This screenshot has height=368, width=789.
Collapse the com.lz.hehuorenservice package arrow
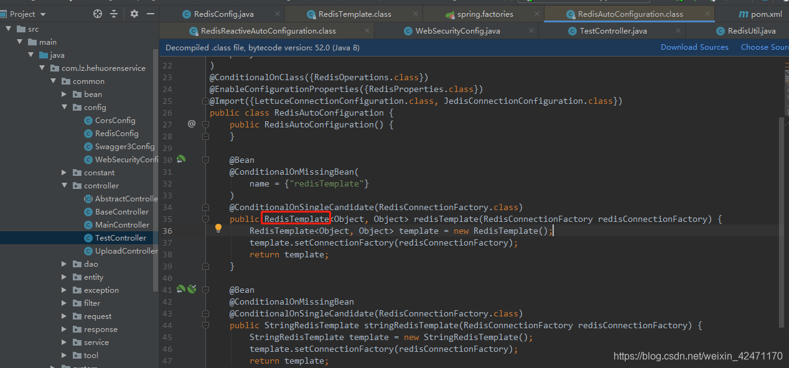(42, 68)
